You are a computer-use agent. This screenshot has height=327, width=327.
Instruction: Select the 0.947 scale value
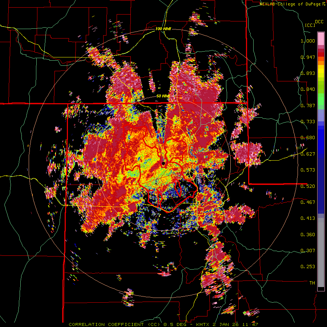pyautogui.click(x=308, y=57)
